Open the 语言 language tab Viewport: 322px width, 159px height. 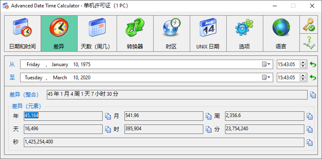tap(281, 34)
